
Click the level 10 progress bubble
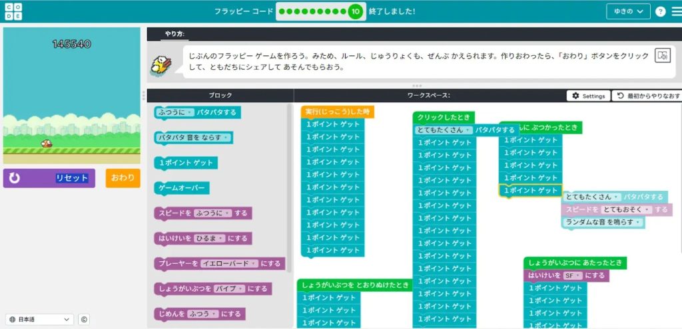coord(355,11)
